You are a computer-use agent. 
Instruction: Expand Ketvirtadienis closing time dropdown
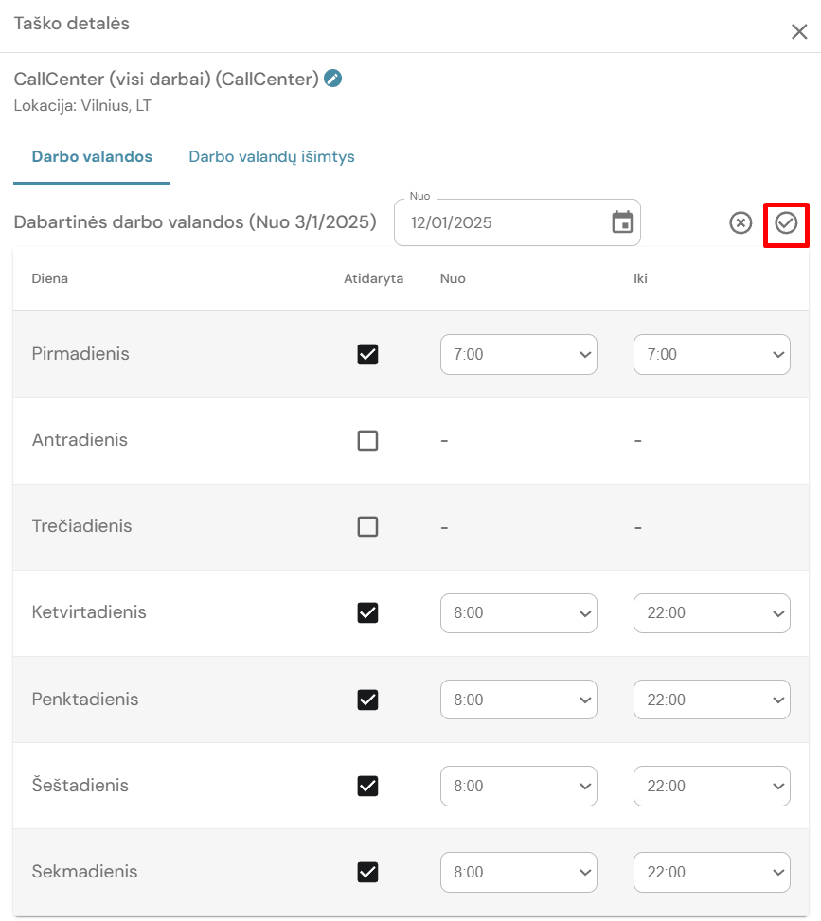pos(711,613)
